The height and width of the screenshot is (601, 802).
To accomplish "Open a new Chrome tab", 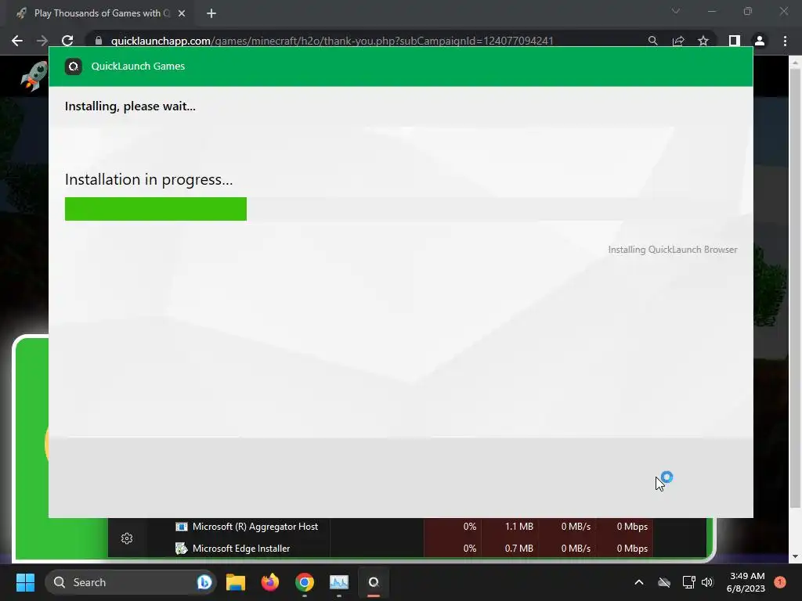I will tap(211, 13).
